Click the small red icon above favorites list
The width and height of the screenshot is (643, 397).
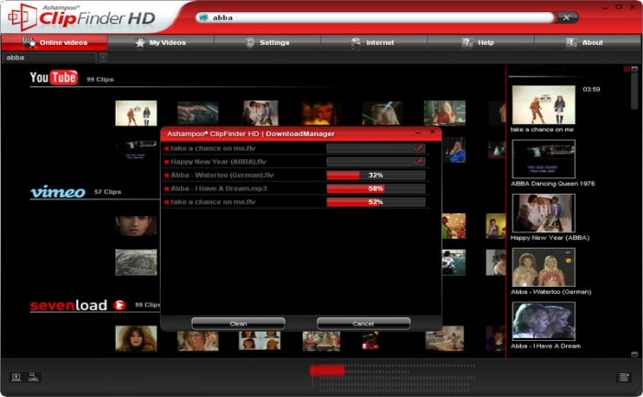point(626,69)
